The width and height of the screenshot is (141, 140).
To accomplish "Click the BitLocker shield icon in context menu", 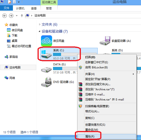I will pos(80,67).
